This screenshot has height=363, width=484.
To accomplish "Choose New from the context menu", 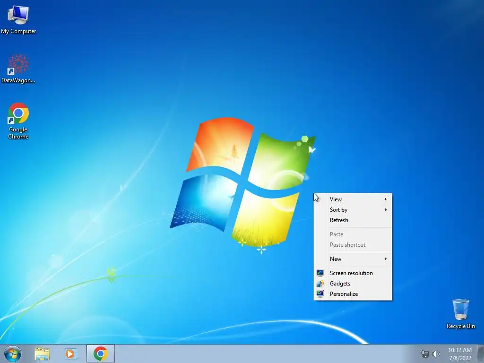I will point(353,259).
